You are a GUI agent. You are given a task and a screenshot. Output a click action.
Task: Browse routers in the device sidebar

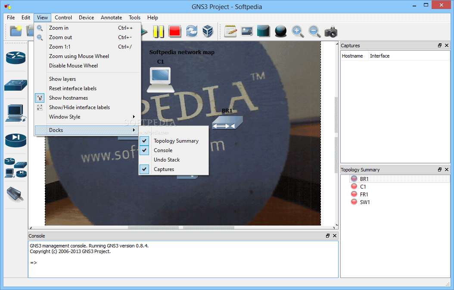coord(16,58)
